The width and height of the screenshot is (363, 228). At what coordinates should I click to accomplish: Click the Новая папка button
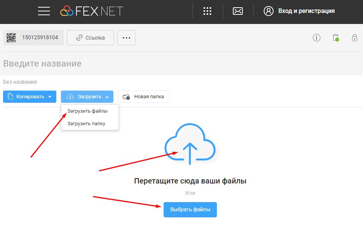[x=144, y=97]
